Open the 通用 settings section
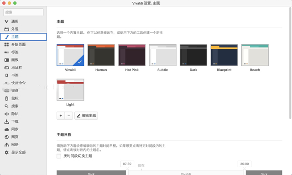 pyautogui.click(x=23, y=21)
